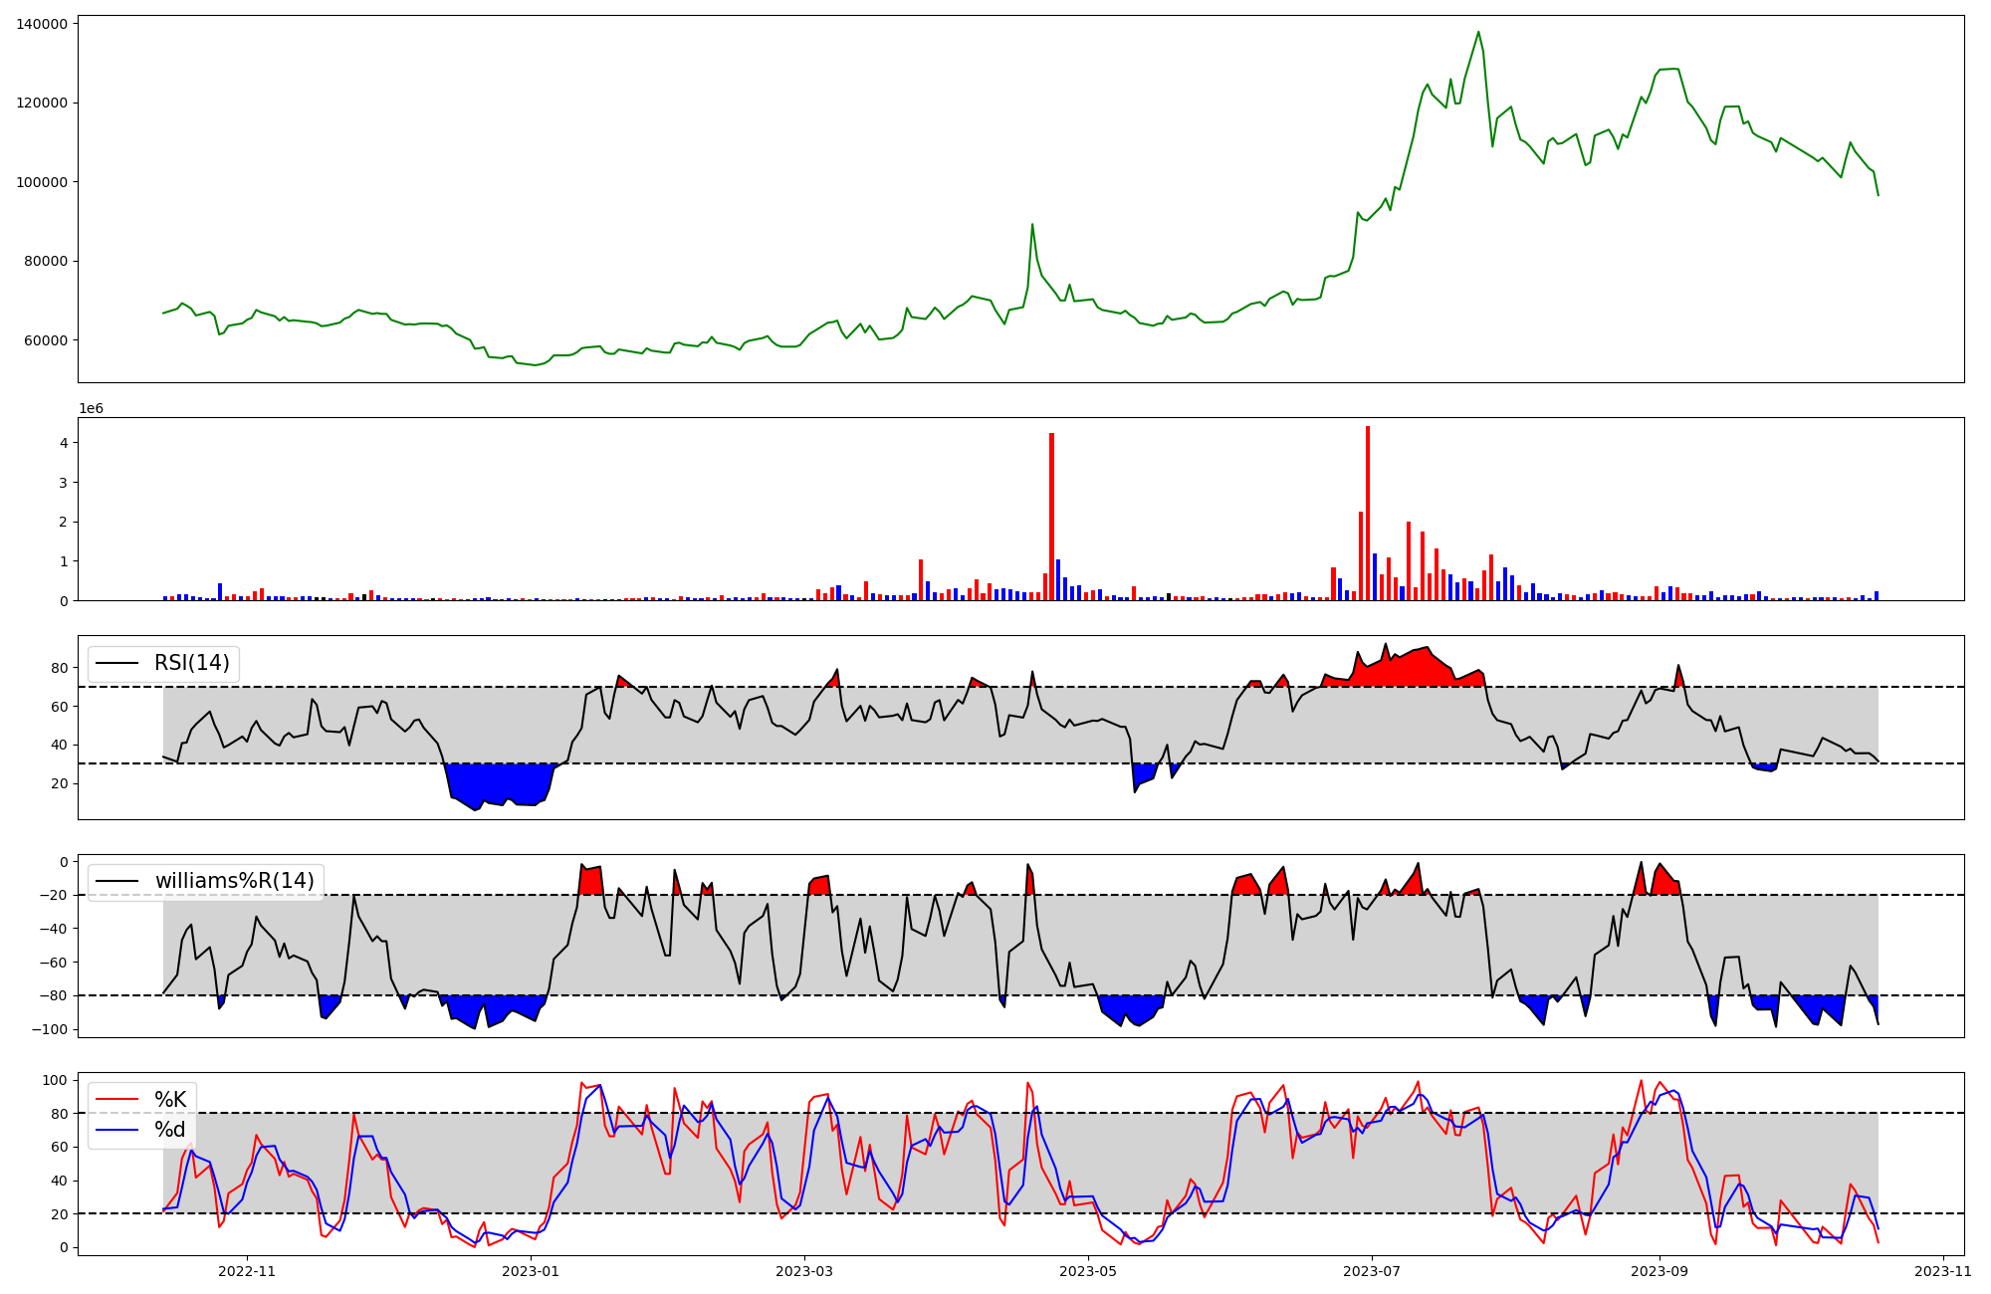Click the 2023-01 date tick label
This screenshot has width=1991, height=1294.
coord(531,1271)
